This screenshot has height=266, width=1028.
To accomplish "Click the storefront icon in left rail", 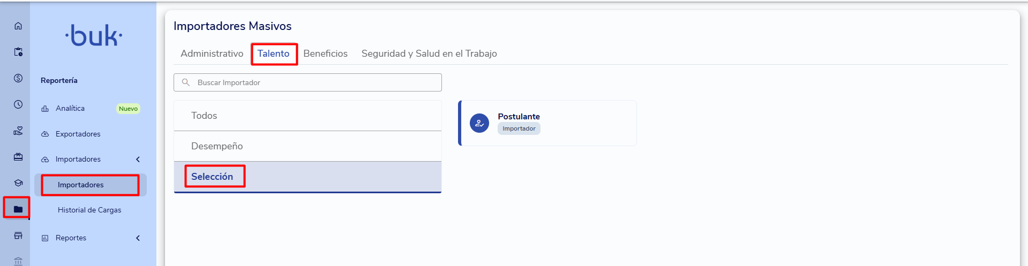I will pos(18,235).
